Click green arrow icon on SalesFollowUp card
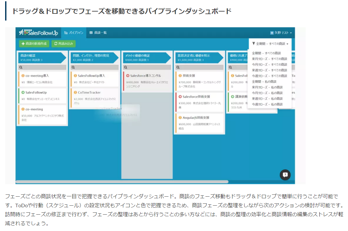 click(23, 92)
